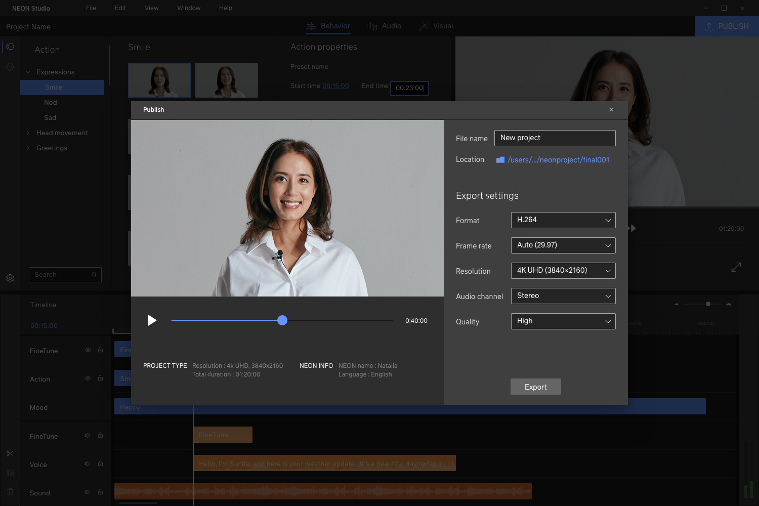The height and width of the screenshot is (506, 759).
Task: Hide the top FineTune track
Action: point(88,350)
